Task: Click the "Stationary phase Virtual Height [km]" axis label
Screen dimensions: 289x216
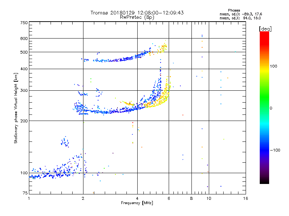Action: [x=16, y=108]
